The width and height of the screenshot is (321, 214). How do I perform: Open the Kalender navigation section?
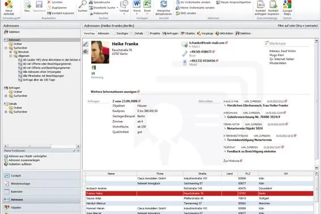(x=41, y=192)
